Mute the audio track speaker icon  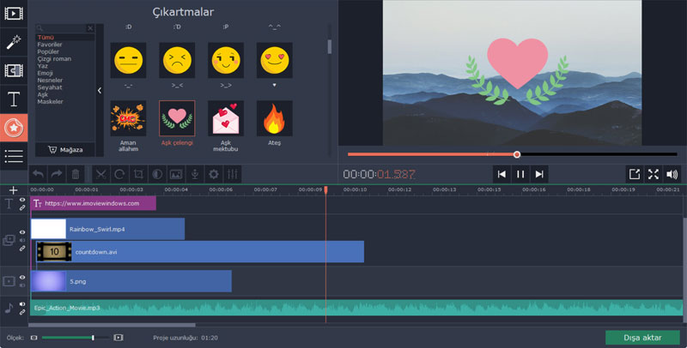pyautogui.click(x=22, y=304)
